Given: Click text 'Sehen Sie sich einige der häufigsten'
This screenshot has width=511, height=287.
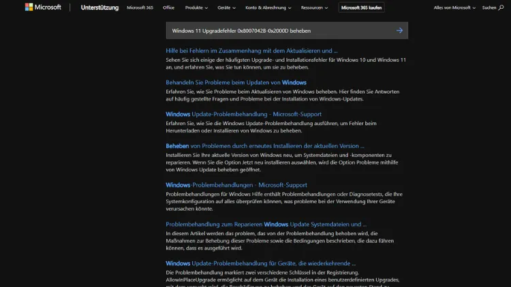Looking at the screenshot, I should 207,60.
